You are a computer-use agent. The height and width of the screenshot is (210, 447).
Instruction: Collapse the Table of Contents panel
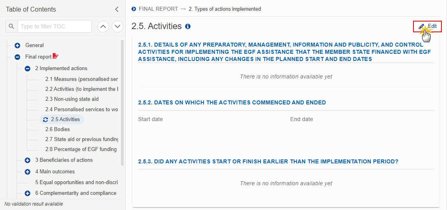coord(117,10)
